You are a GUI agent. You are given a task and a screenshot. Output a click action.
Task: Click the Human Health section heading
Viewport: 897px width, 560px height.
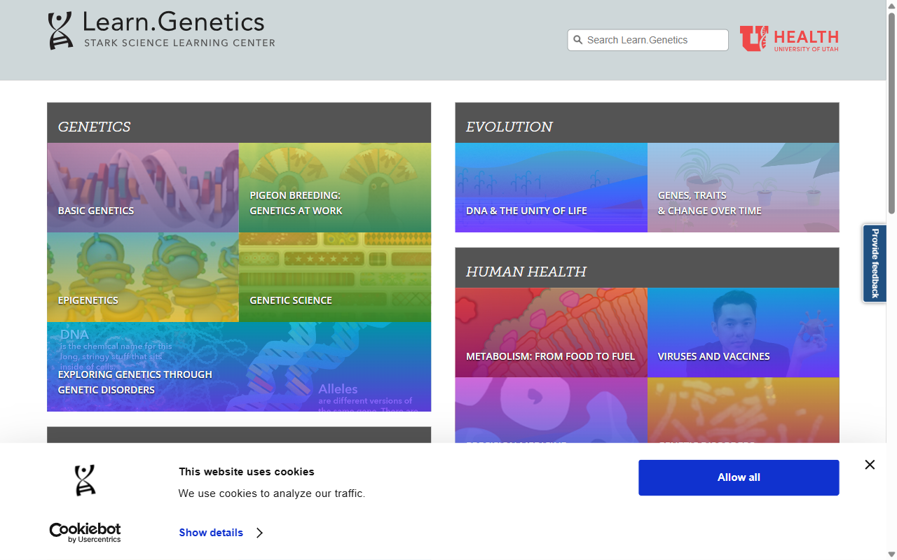tap(526, 272)
